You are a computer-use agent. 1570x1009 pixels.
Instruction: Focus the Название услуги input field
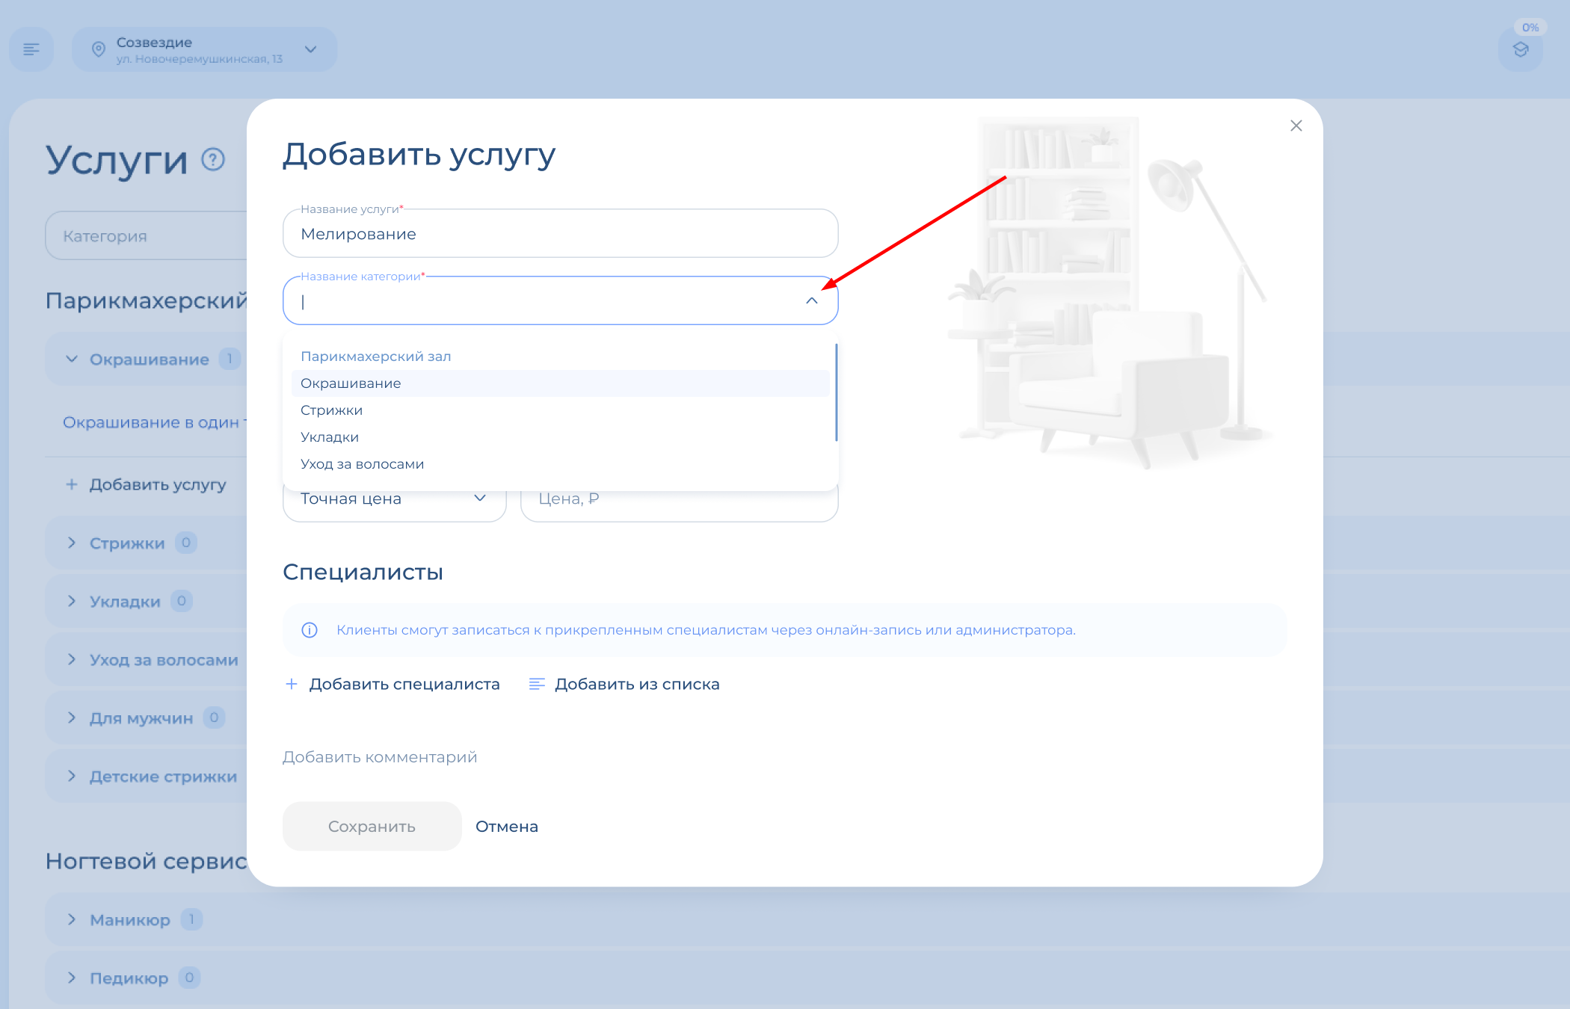click(x=559, y=234)
